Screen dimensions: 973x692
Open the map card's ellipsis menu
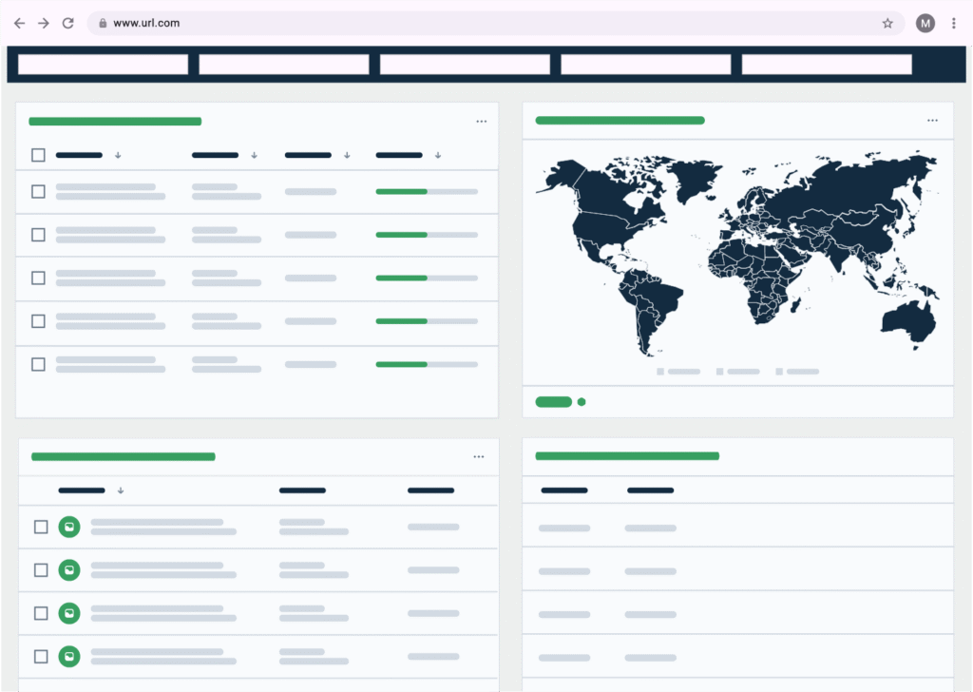[x=932, y=121]
